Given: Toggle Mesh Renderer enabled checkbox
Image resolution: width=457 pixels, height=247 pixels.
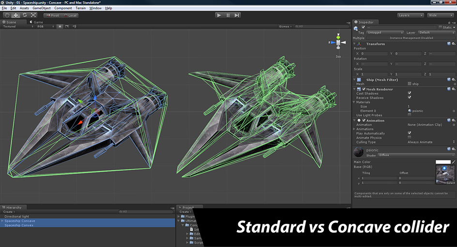Looking at the screenshot, I should tap(364, 89).
